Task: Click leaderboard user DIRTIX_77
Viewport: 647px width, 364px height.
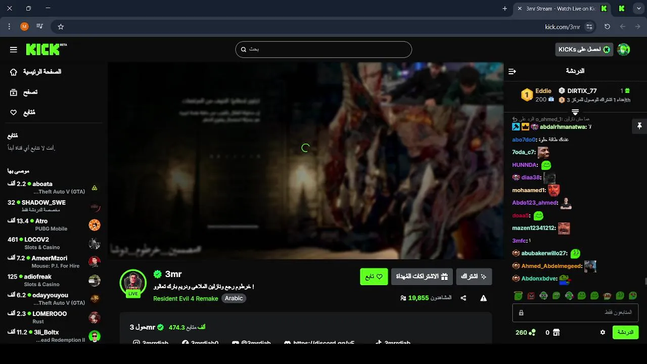Action: point(582,91)
